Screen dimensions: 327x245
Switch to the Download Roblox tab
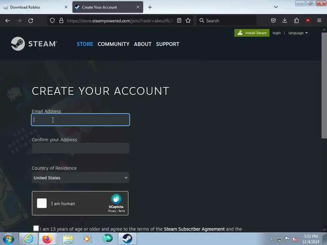35,7
